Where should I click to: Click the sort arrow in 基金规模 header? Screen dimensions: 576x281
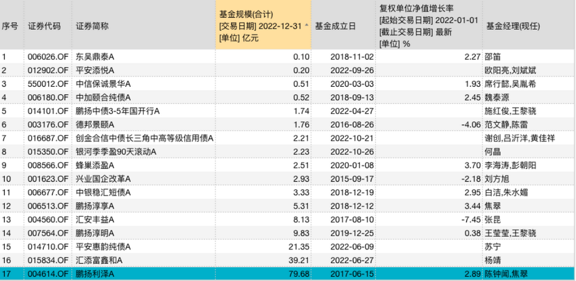point(307,26)
